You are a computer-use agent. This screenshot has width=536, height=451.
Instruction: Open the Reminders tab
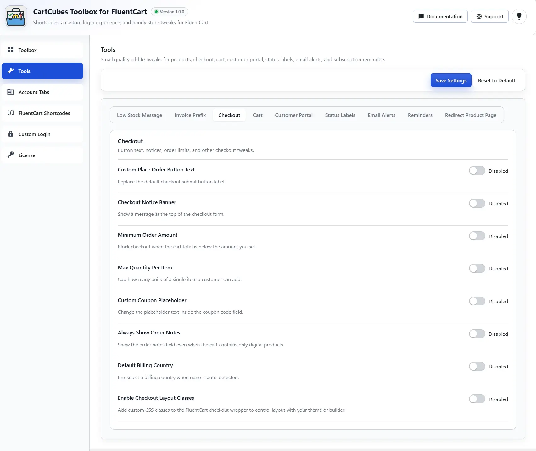coord(420,115)
